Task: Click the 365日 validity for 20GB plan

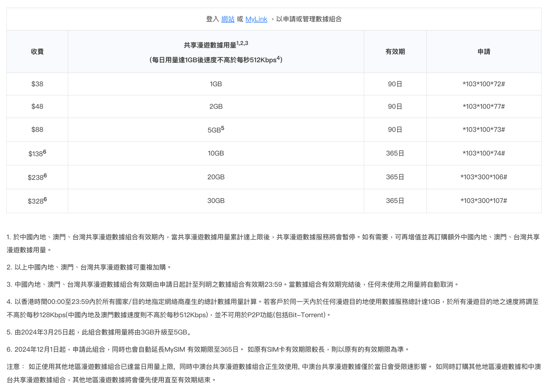Action: (x=395, y=177)
